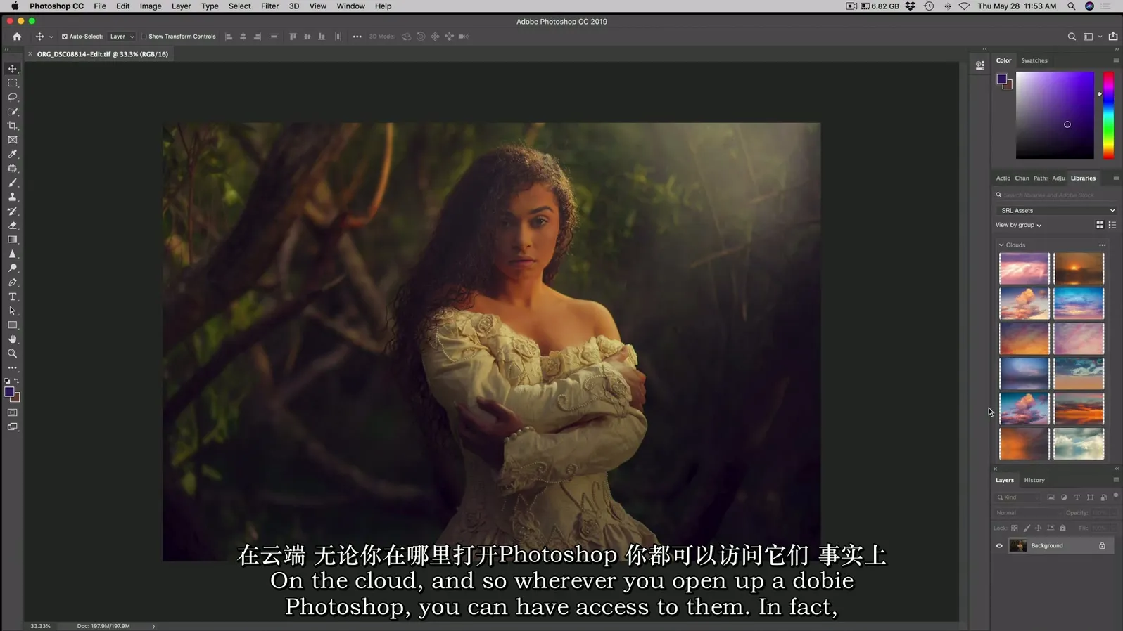This screenshot has width=1123, height=631.
Task: Open the SRL Assets library dropdown
Action: pyautogui.click(x=1057, y=210)
